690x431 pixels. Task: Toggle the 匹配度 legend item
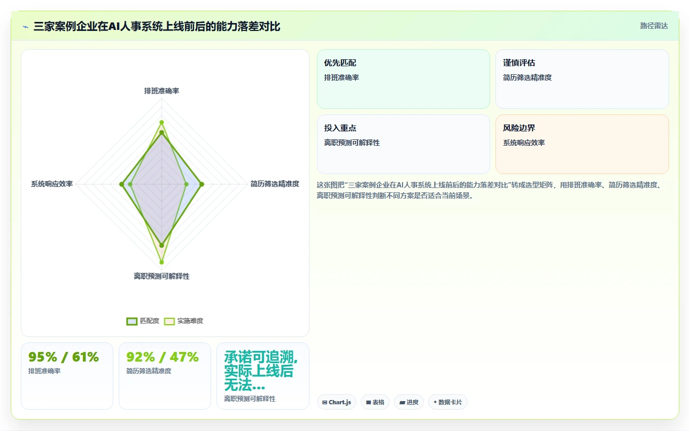click(143, 321)
